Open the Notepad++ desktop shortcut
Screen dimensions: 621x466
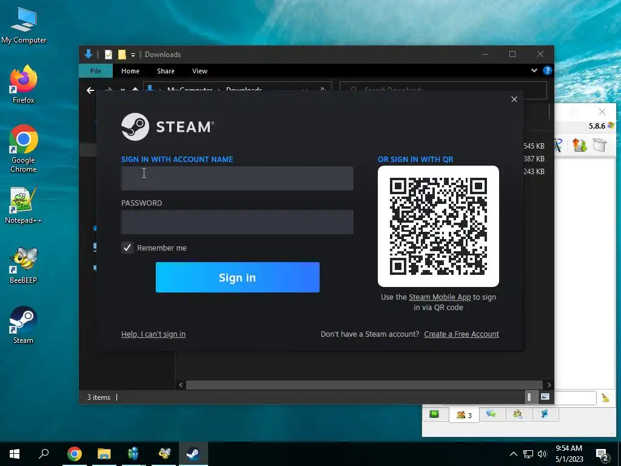[23, 205]
